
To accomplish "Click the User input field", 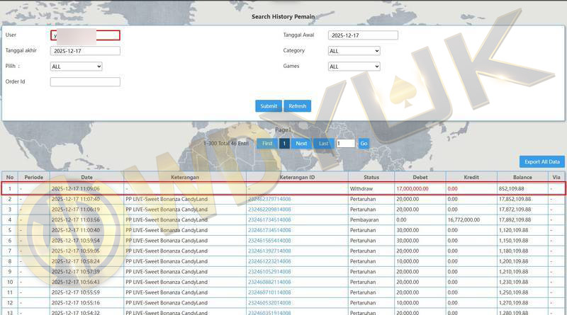I will pyautogui.click(x=85, y=35).
